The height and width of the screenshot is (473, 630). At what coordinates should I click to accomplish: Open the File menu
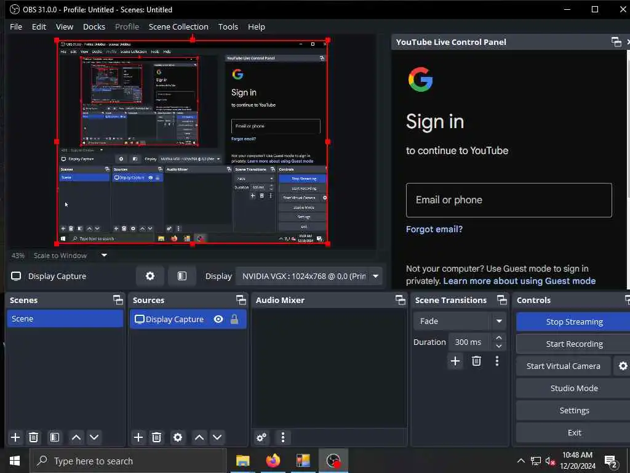click(x=16, y=26)
